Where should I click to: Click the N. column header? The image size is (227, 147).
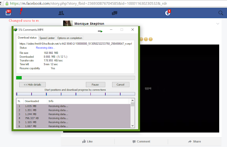pos(20,101)
